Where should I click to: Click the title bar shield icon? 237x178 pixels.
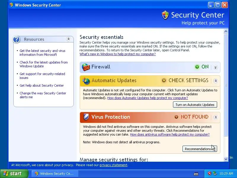tap(11, 5)
